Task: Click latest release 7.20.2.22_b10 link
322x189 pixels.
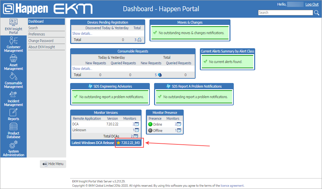Action: click(130, 143)
